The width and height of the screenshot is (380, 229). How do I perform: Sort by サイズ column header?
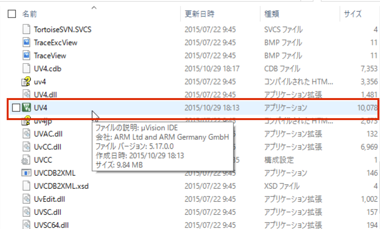point(353,14)
